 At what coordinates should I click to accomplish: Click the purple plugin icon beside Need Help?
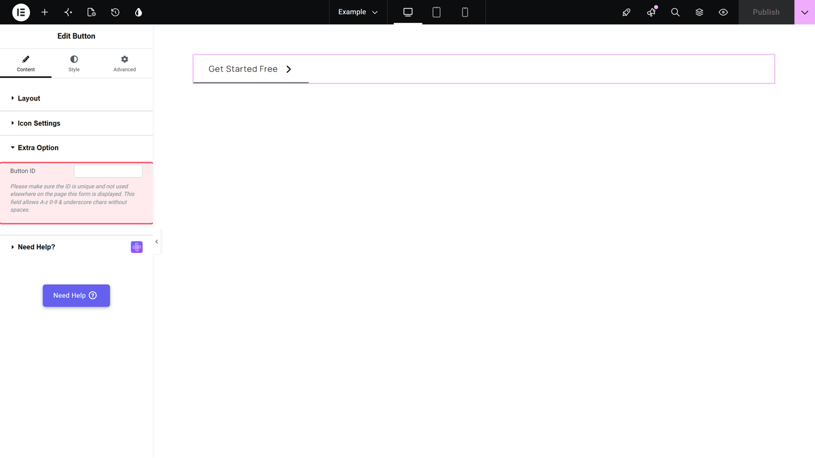pyautogui.click(x=137, y=247)
